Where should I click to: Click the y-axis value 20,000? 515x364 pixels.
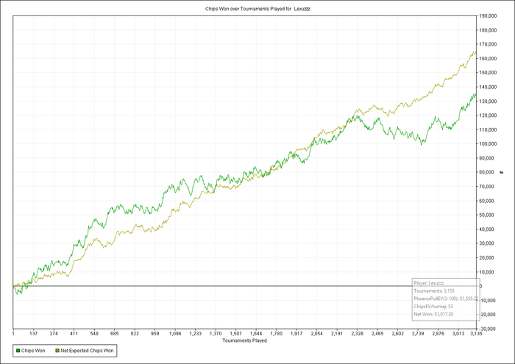(487, 257)
